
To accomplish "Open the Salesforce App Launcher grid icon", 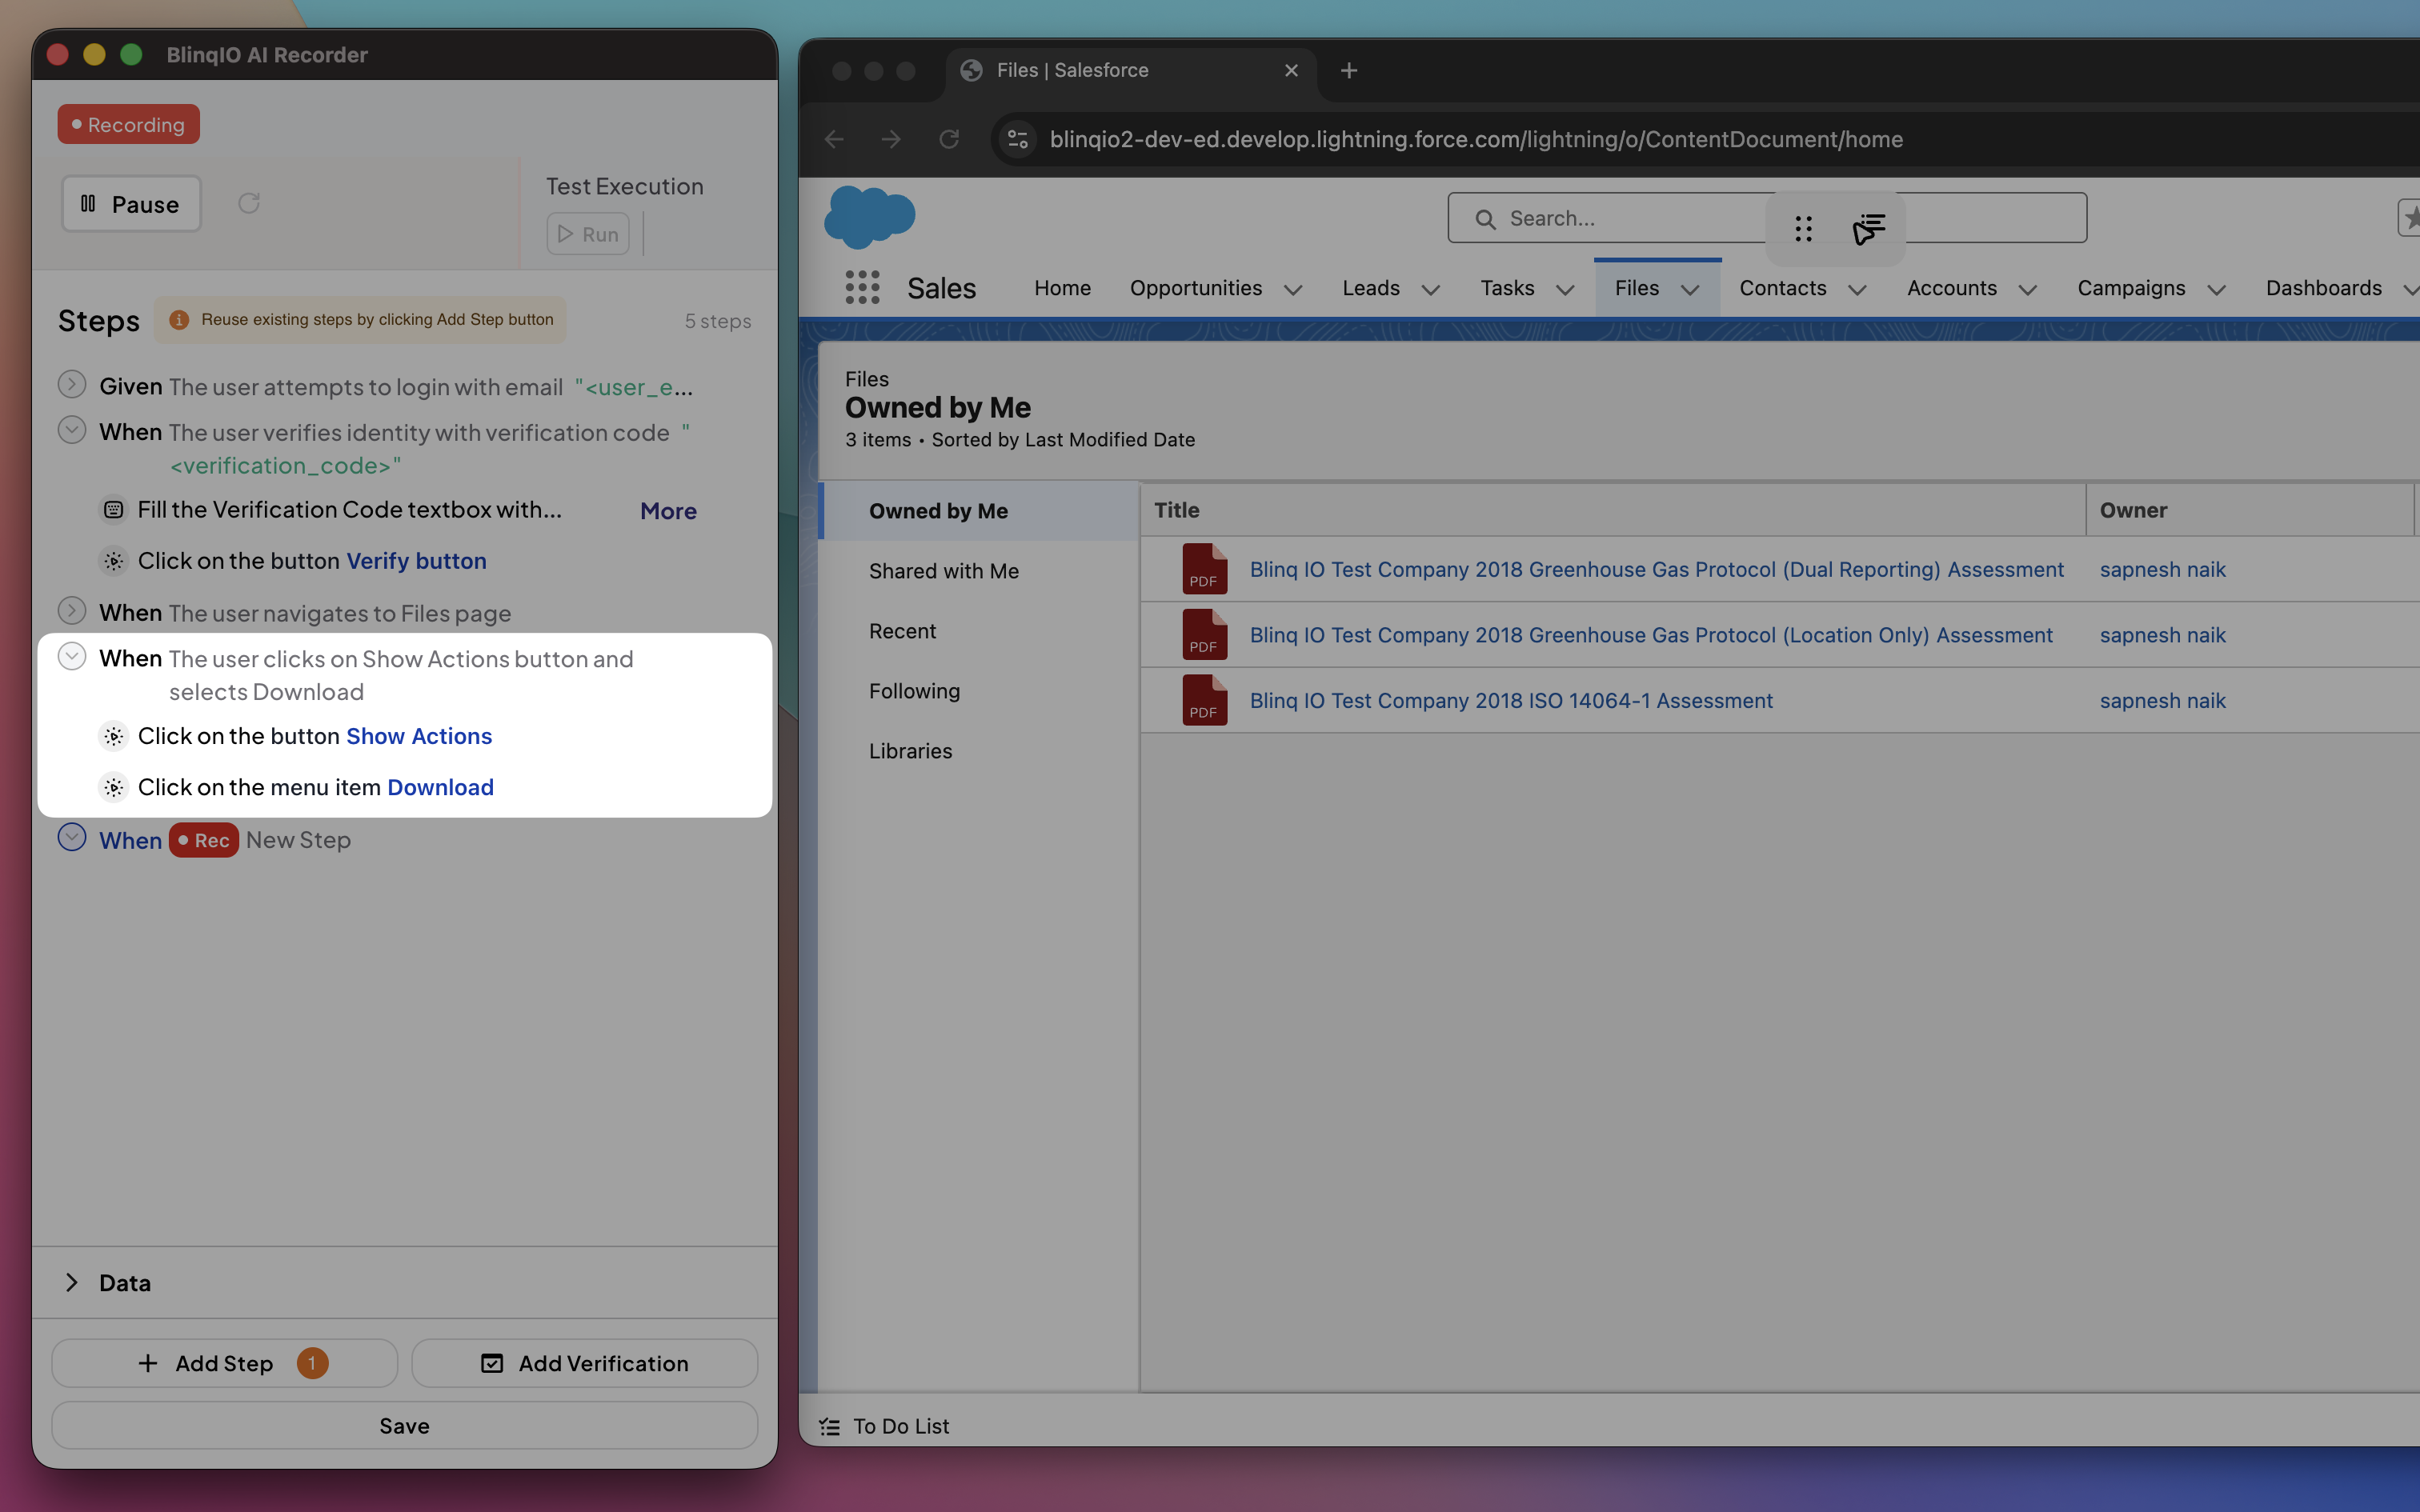I will (862, 288).
